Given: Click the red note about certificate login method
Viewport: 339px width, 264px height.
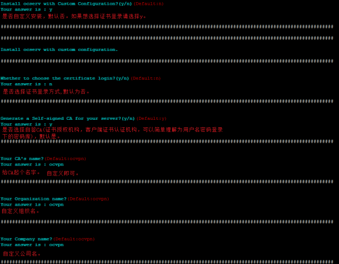Looking at the screenshot, I should coord(46,92).
